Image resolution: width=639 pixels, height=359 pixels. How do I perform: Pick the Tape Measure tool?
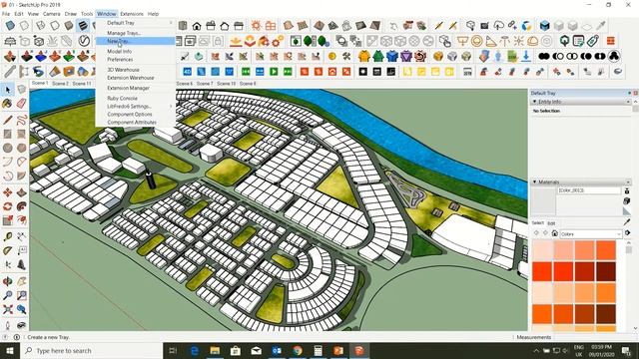click(x=7, y=237)
